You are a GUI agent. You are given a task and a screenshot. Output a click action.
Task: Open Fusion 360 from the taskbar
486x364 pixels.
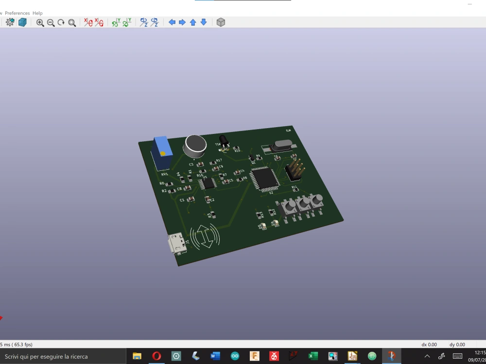tap(255, 356)
